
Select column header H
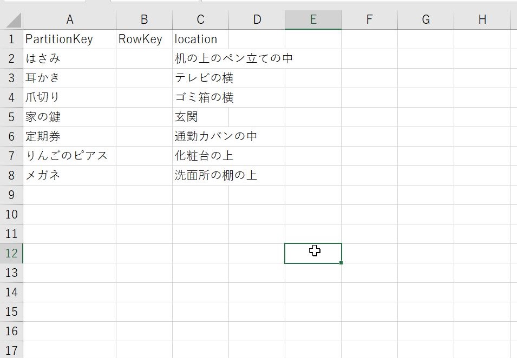482,19
